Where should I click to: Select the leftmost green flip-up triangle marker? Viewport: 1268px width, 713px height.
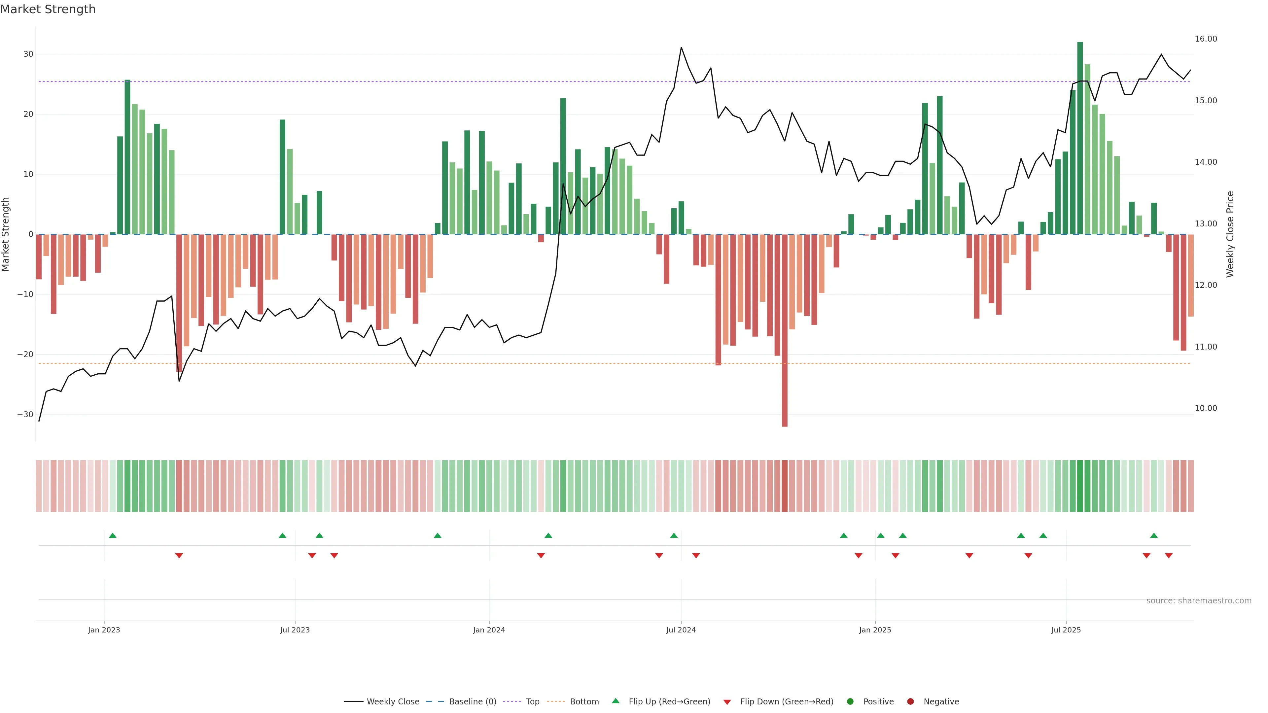click(113, 535)
